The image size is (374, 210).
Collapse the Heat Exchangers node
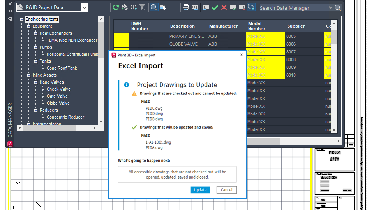tap(36, 33)
